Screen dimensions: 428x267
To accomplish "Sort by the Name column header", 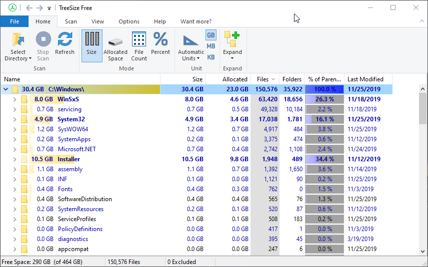I will point(80,79).
